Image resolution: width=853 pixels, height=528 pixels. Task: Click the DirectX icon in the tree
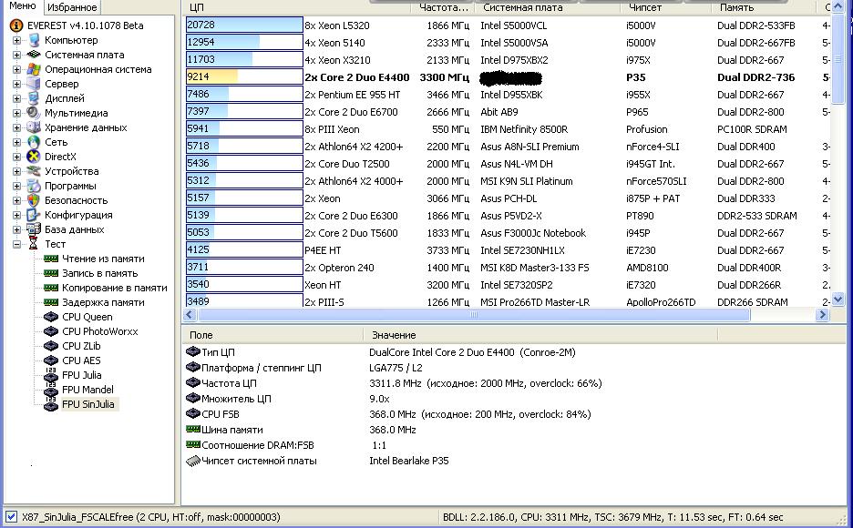34,157
